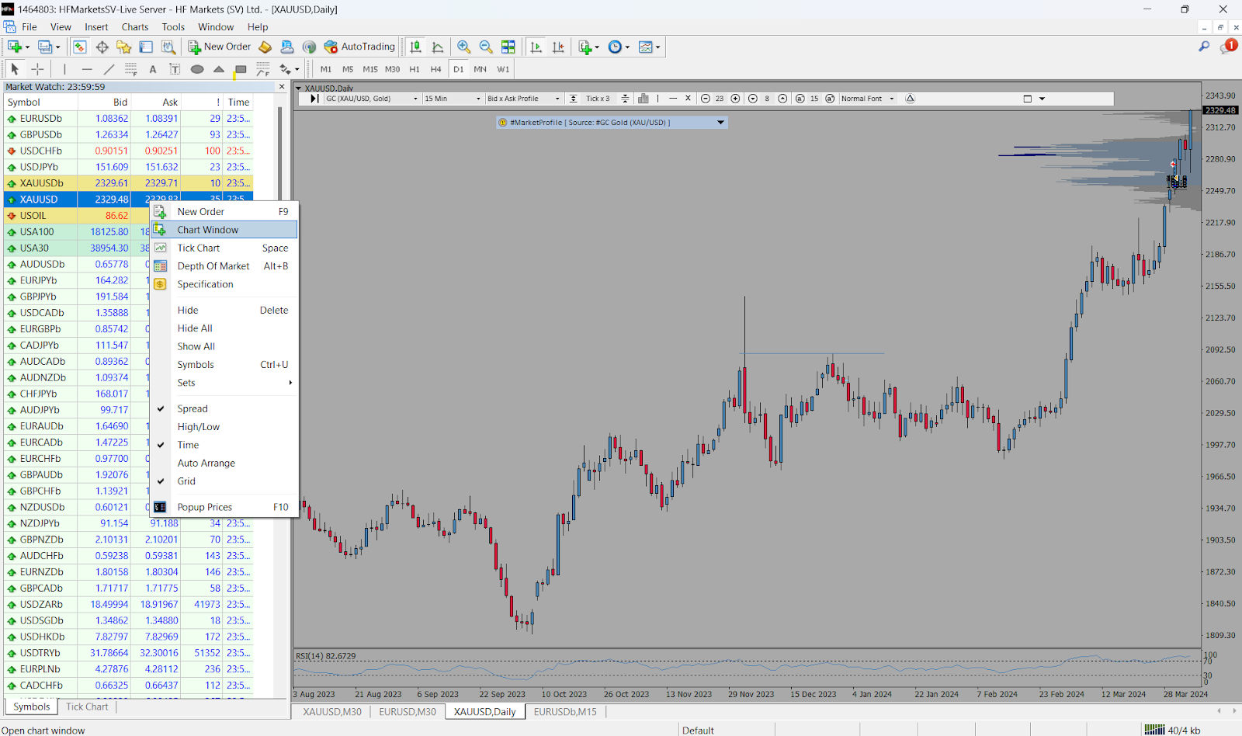
Task: Open the periods clock dropdown
Action: 619,47
